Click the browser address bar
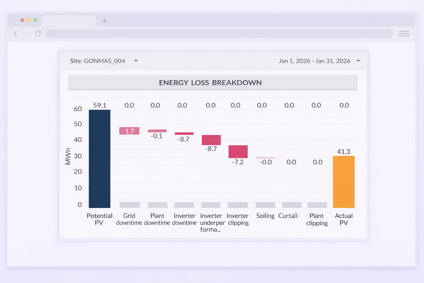The height and width of the screenshot is (283, 424). tap(219, 34)
